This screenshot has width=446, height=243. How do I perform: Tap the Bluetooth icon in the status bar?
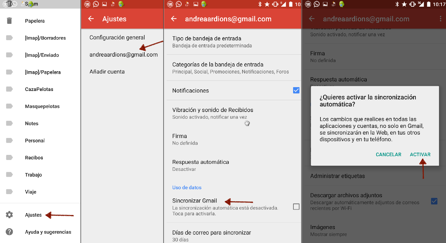[397, 4]
